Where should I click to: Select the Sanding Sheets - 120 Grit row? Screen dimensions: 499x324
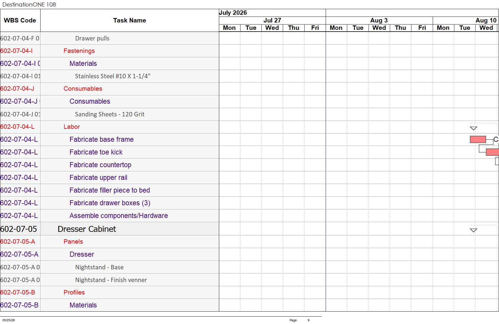click(x=110, y=114)
